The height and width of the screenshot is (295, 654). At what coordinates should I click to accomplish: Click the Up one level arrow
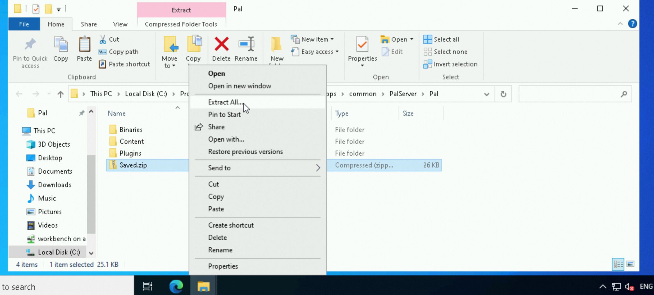click(x=60, y=94)
